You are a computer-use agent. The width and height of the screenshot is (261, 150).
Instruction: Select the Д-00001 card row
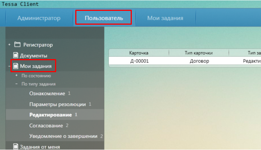click(139, 61)
